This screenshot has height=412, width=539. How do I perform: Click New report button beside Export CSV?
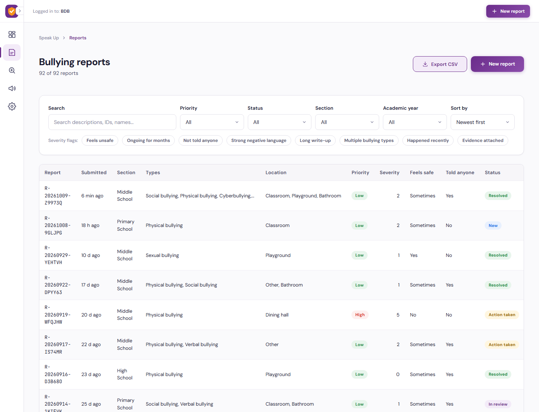tap(497, 64)
